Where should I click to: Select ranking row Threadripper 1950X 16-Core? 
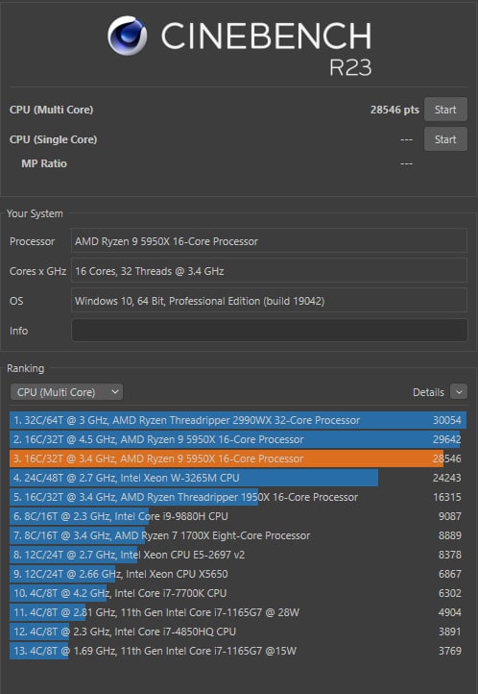tap(238, 497)
